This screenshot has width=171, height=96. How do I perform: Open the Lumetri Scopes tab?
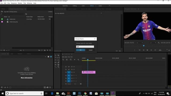click(72, 9)
